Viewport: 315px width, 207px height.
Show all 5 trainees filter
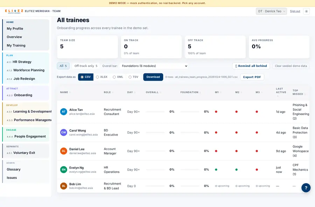click(x=63, y=66)
